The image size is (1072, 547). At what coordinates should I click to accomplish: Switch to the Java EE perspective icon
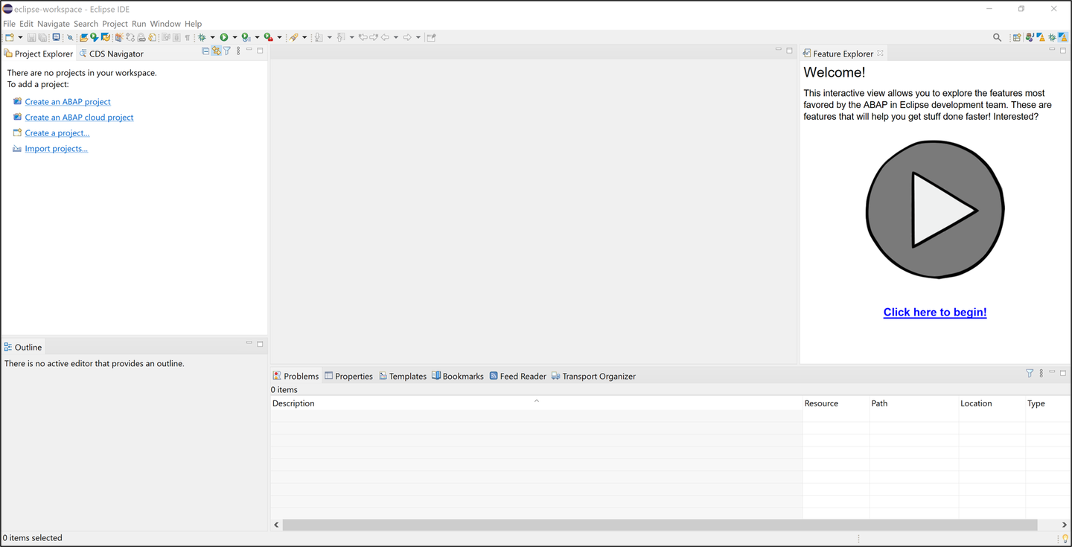pos(1030,37)
